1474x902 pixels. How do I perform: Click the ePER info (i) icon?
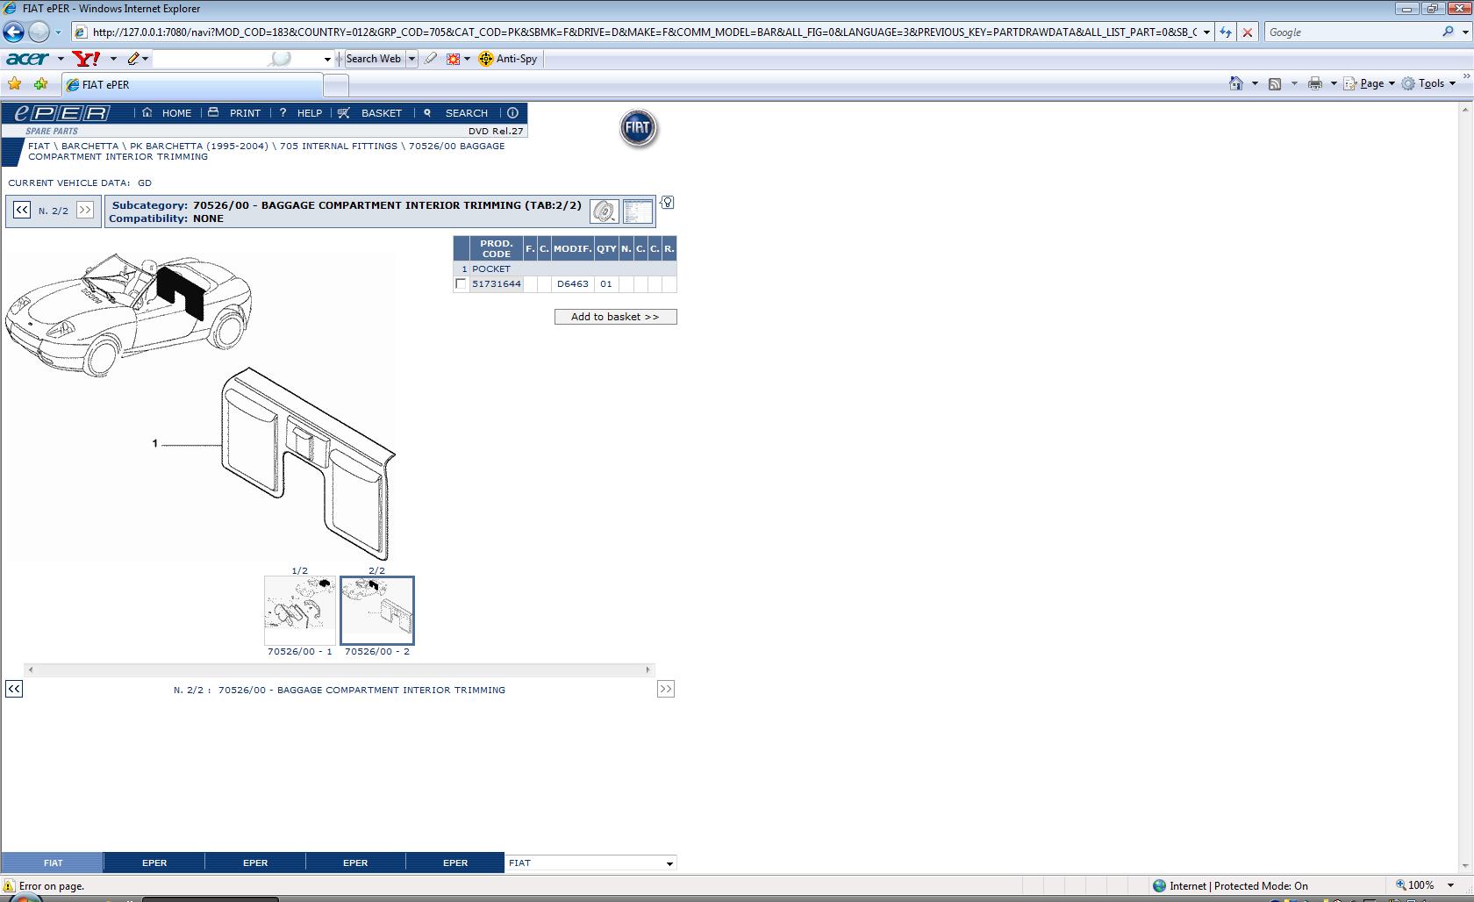pyautogui.click(x=512, y=113)
